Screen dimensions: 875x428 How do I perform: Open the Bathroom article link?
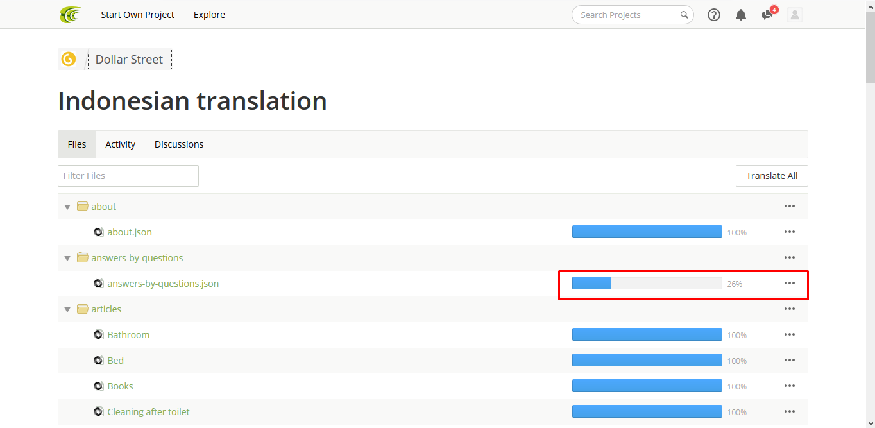click(128, 335)
